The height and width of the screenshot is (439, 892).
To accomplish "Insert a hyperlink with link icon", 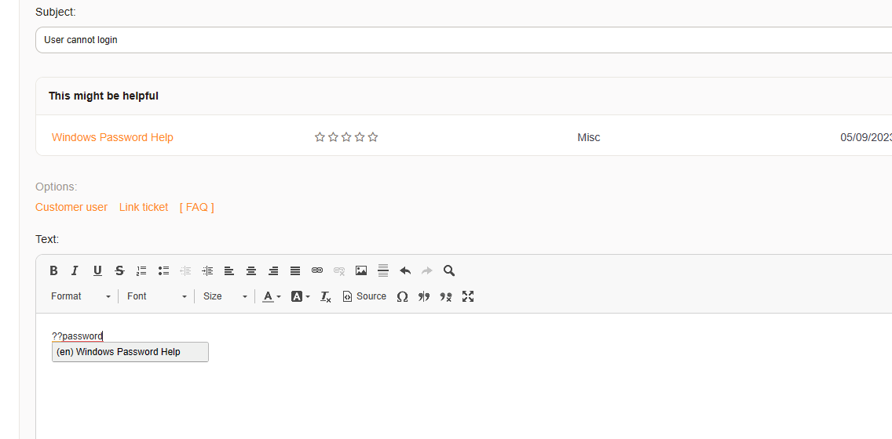I will pyautogui.click(x=317, y=270).
